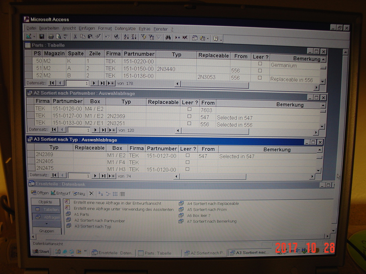
Task: Click the Entwurf button in the database window
Action: [60, 194]
